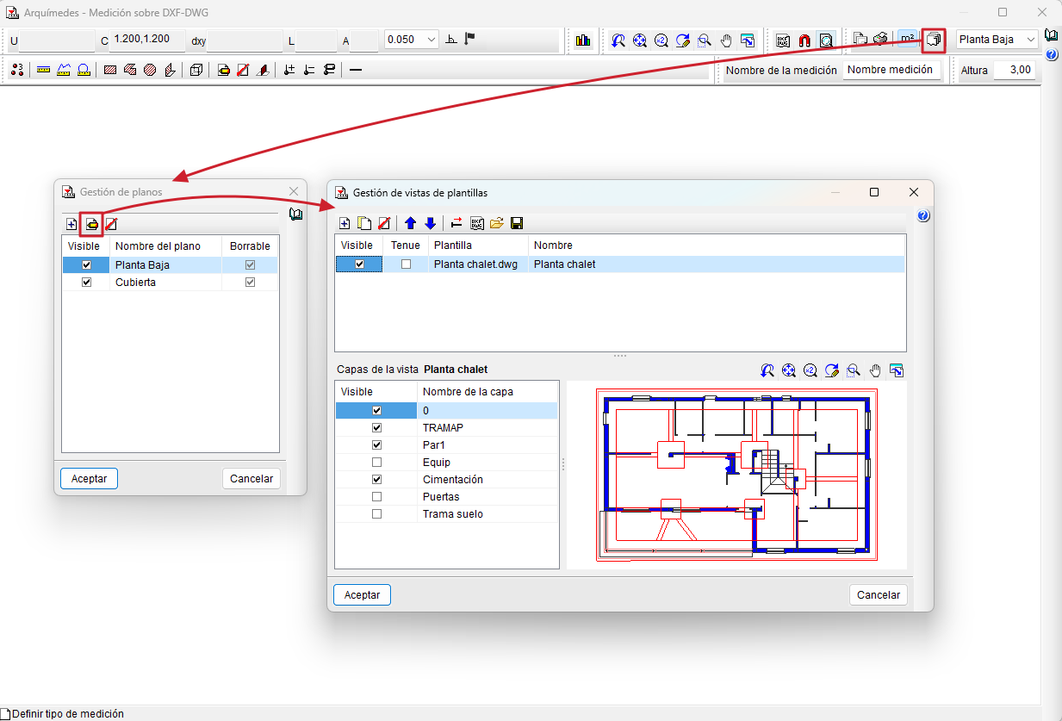Click the flag icon next to angle icon
1062x721 pixels.
pyautogui.click(x=469, y=40)
